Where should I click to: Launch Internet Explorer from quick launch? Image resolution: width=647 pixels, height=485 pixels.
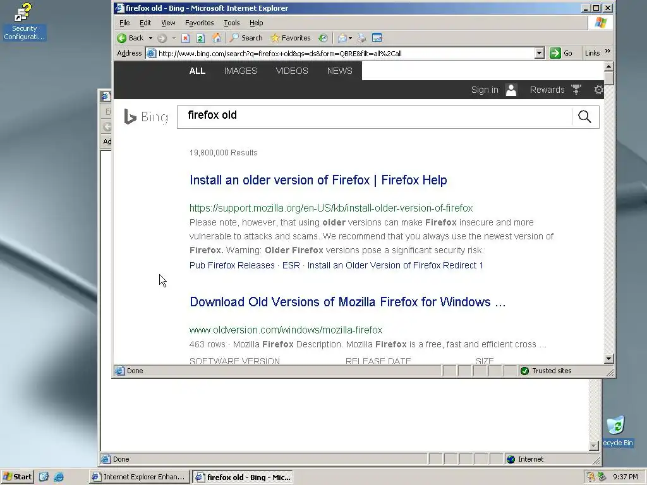click(59, 477)
